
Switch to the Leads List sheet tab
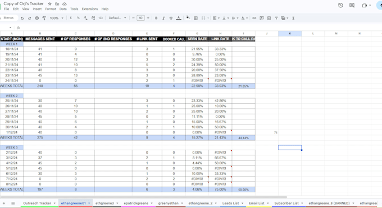(x=230, y=203)
